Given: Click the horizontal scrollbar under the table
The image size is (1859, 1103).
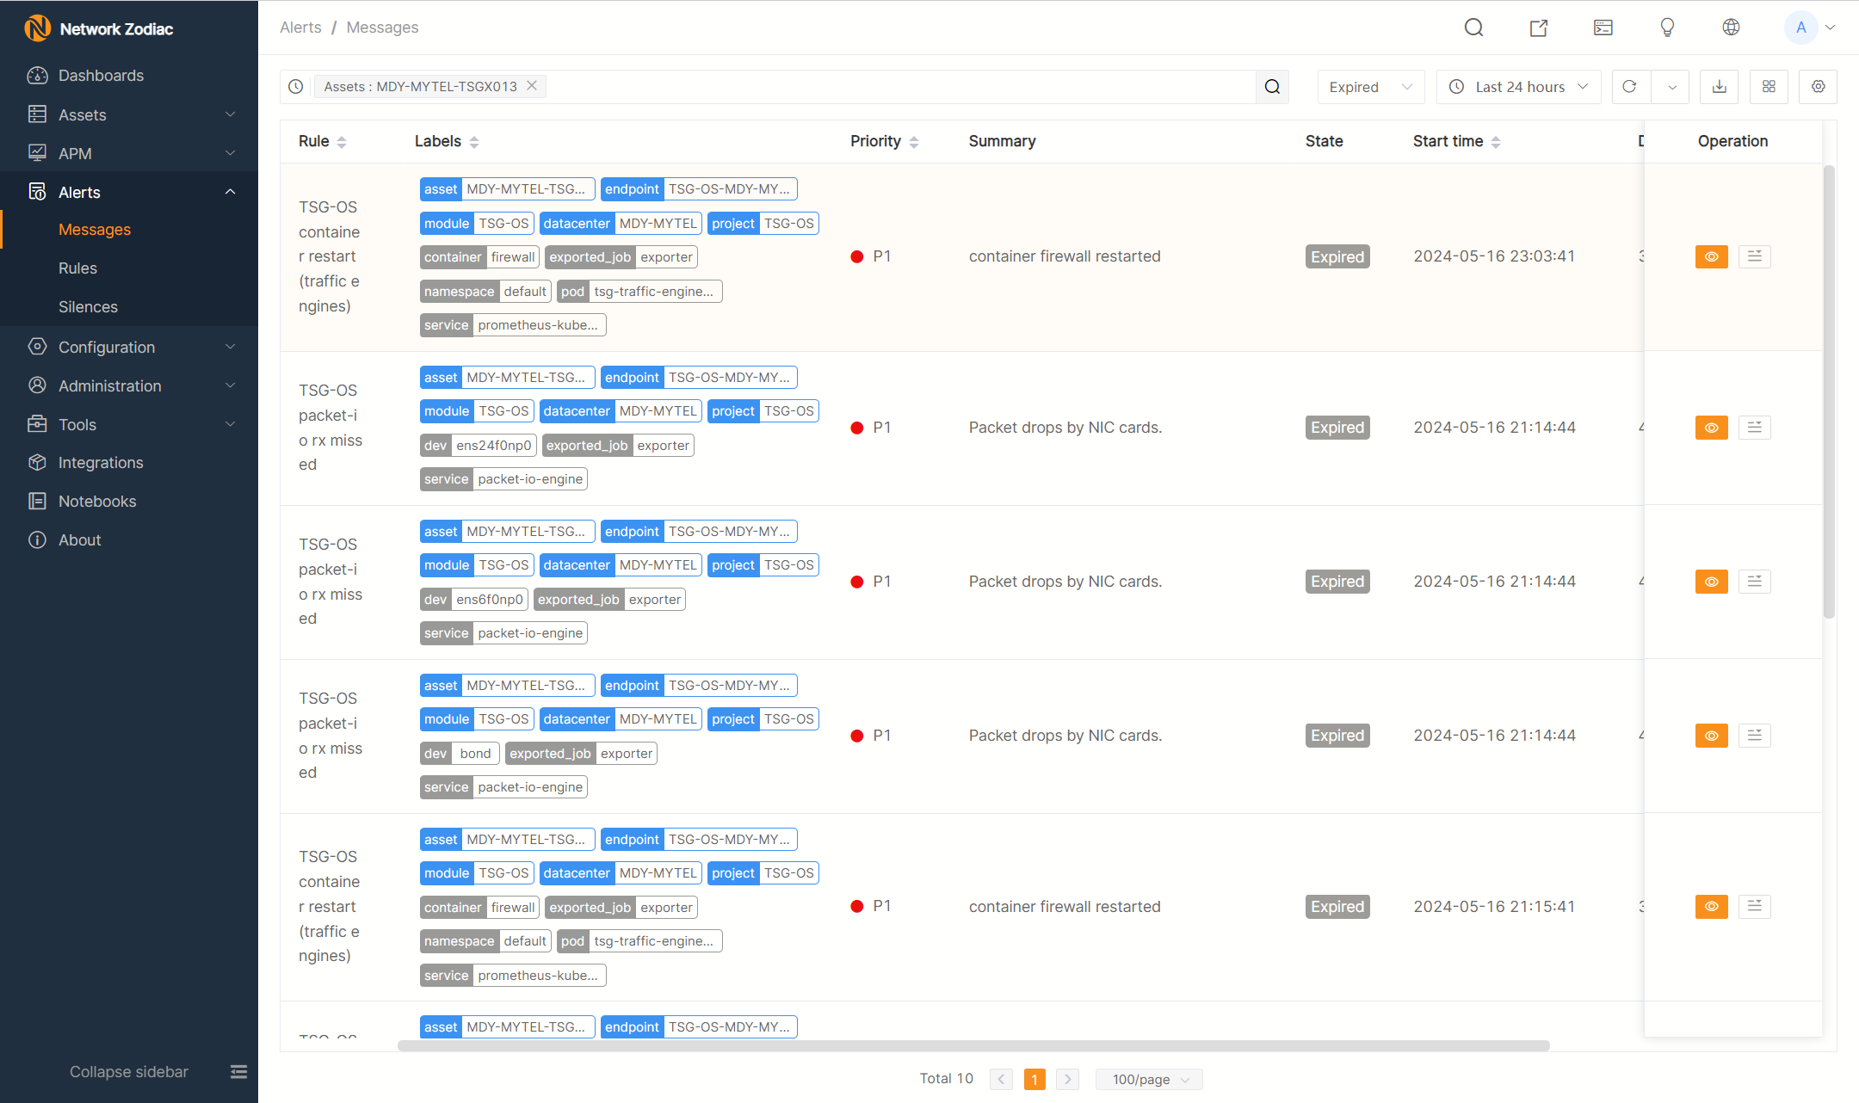Looking at the screenshot, I should [973, 1045].
